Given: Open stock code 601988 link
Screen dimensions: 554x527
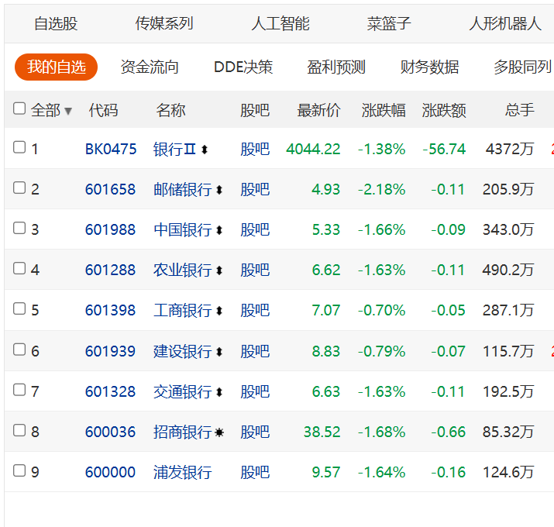Looking at the screenshot, I should pos(110,229).
